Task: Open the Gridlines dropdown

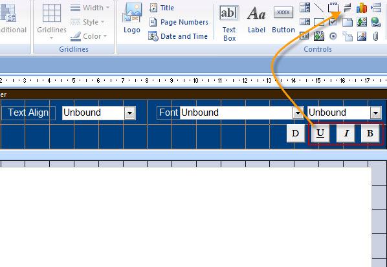Action: click(x=52, y=22)
